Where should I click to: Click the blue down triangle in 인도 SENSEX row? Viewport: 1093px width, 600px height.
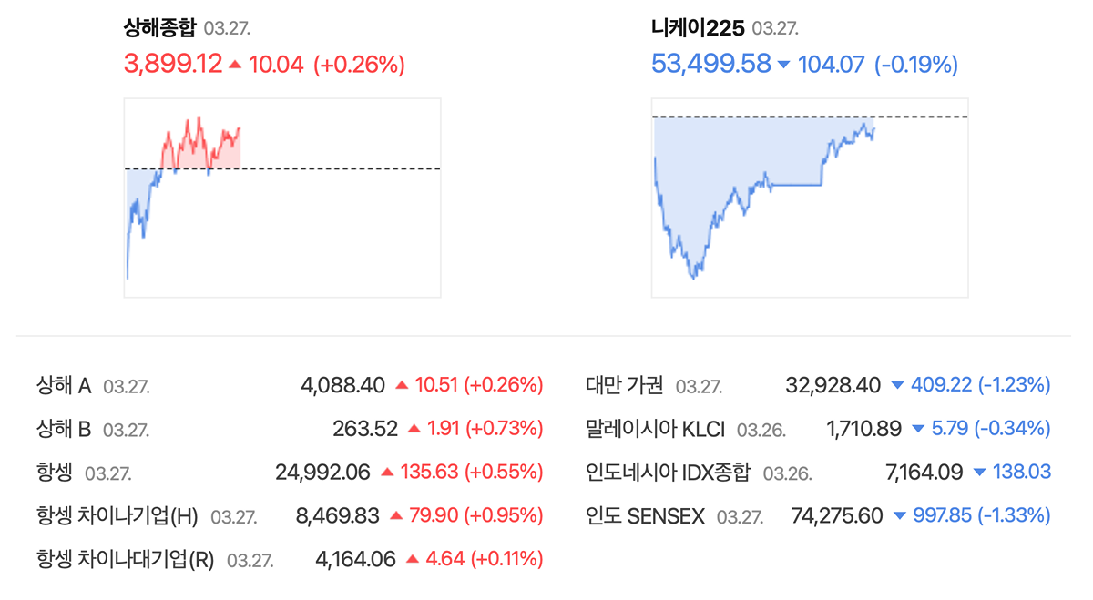[x=899, y=516]
